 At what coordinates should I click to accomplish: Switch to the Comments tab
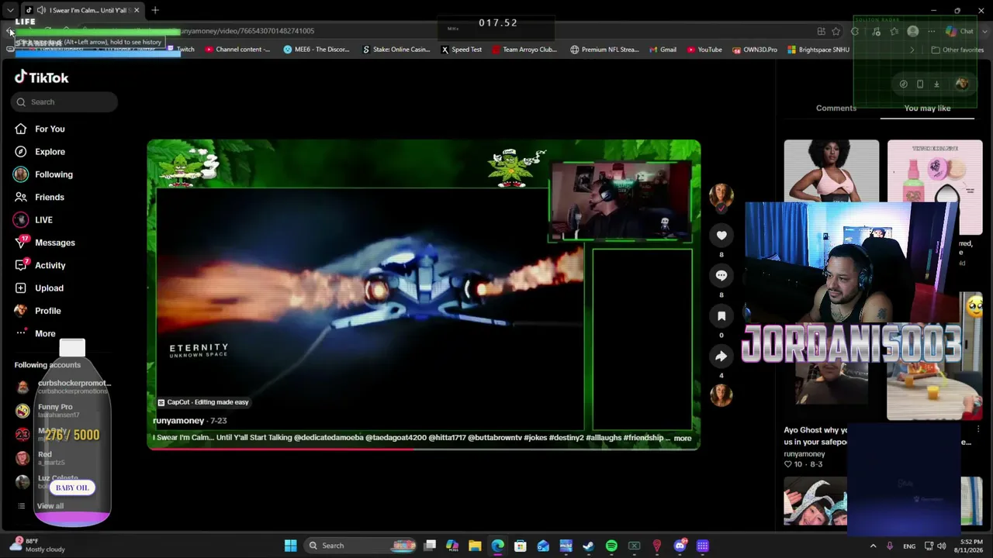tap(836, 108)
